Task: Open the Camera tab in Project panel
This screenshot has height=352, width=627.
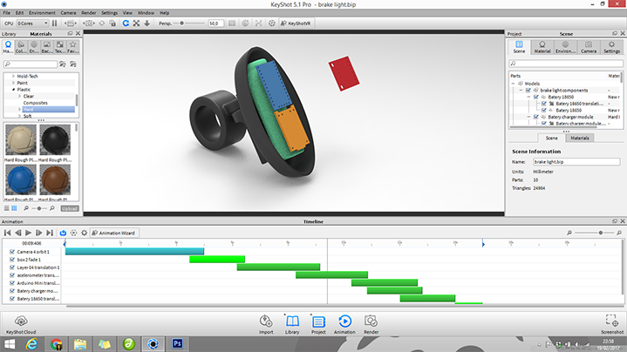Action: [589, 47]
